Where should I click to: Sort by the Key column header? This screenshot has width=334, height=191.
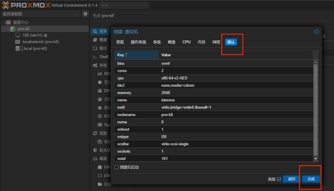pyautogui.click(x=136, y=55)
